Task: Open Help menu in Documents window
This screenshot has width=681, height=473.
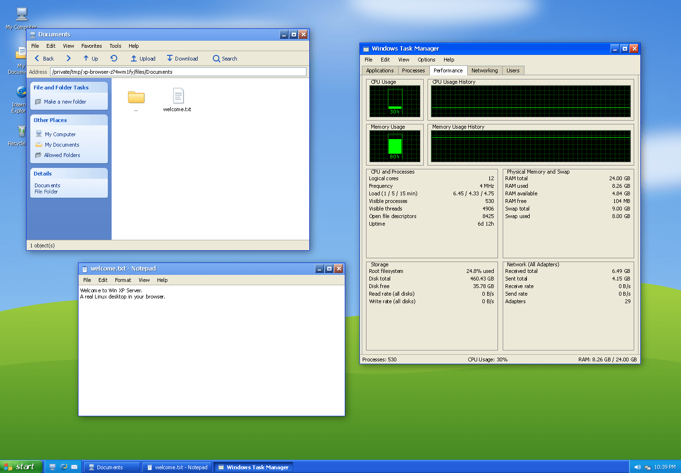Action: point(134,46)
